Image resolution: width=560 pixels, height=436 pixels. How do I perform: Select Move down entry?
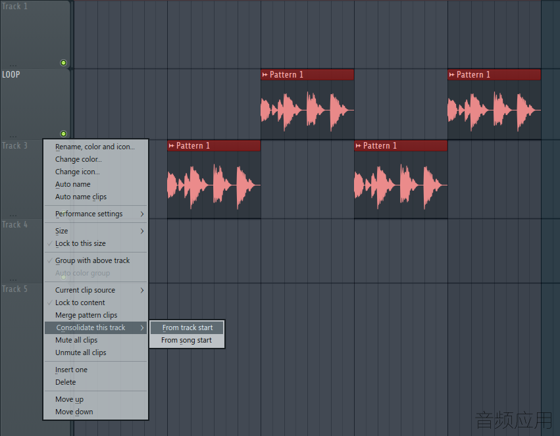click(95, 412)
